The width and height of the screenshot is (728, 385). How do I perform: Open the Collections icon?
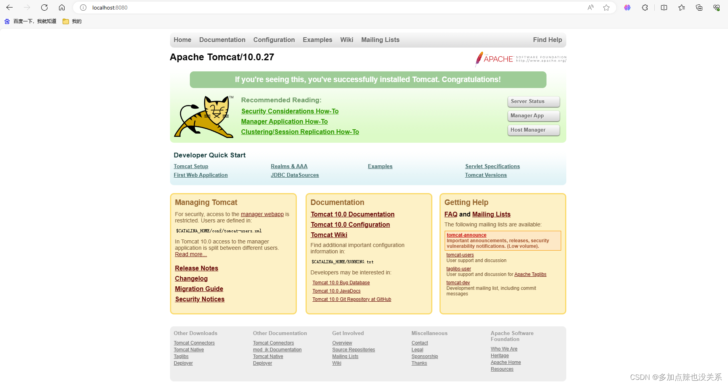click(699, 8)
